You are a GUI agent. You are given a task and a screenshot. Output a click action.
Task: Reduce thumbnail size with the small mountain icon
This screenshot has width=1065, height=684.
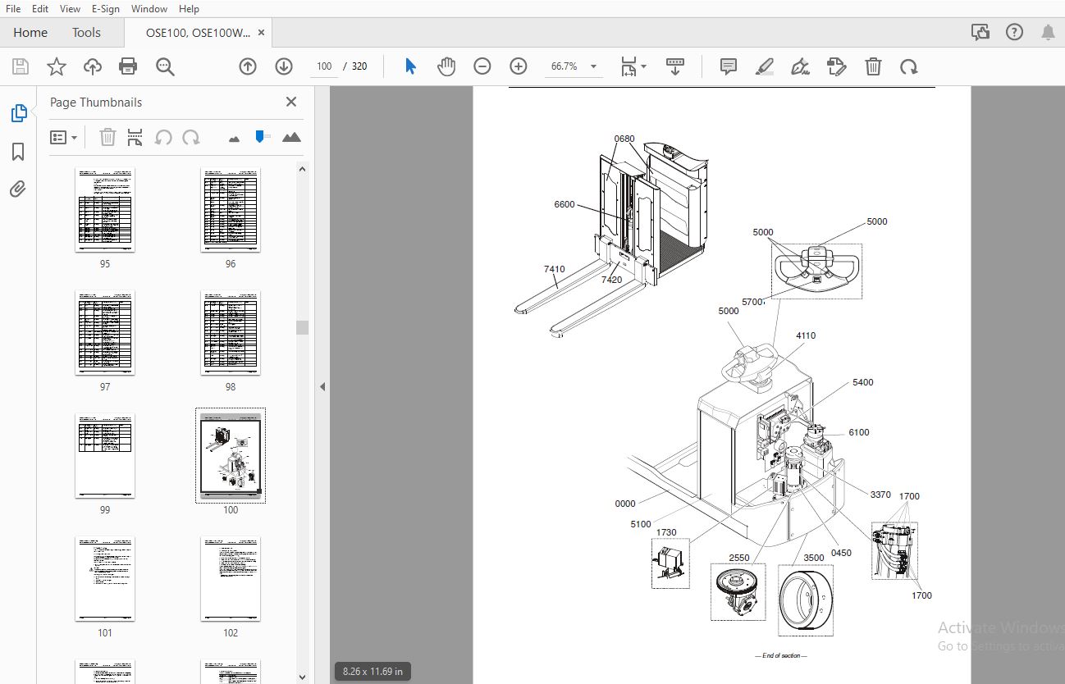234,139
